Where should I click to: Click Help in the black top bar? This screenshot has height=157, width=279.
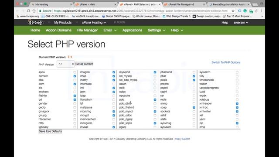225,23
